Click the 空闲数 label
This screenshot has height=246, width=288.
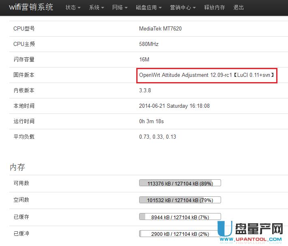click(x=21, y=200)
